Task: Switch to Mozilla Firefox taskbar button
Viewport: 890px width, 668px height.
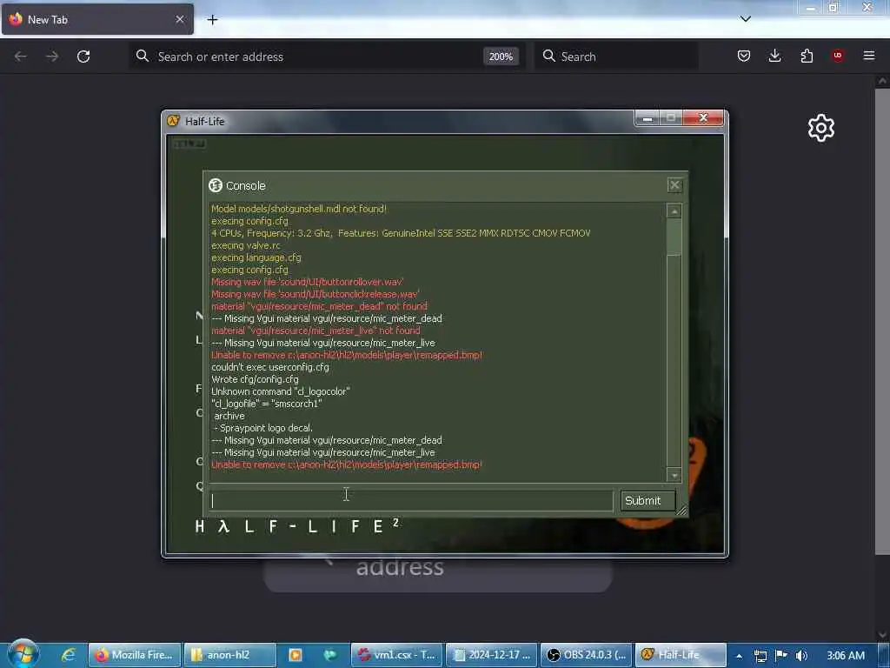Action: pos(135,655)
